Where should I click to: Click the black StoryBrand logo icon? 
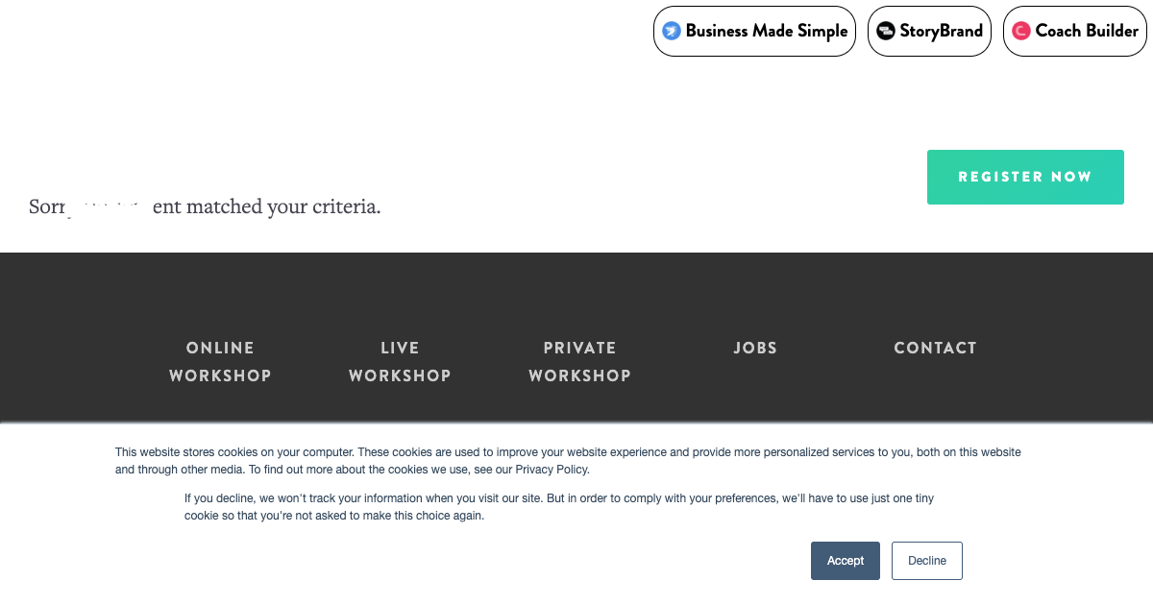(885, 31)
